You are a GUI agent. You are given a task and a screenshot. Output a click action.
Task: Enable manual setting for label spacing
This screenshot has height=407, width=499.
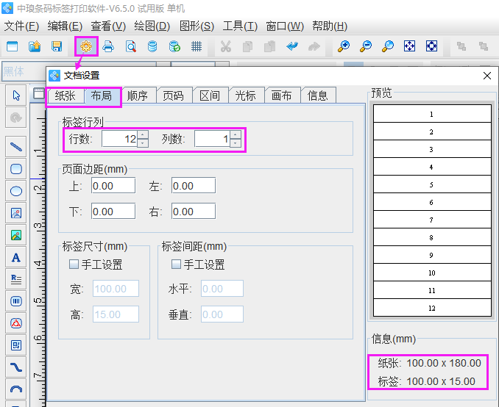tap(176, 264)
